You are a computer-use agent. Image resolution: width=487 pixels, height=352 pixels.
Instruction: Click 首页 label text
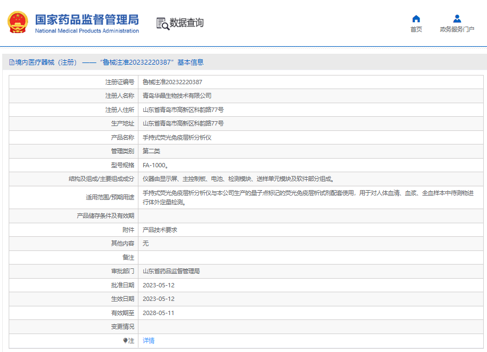pos(416,29)
